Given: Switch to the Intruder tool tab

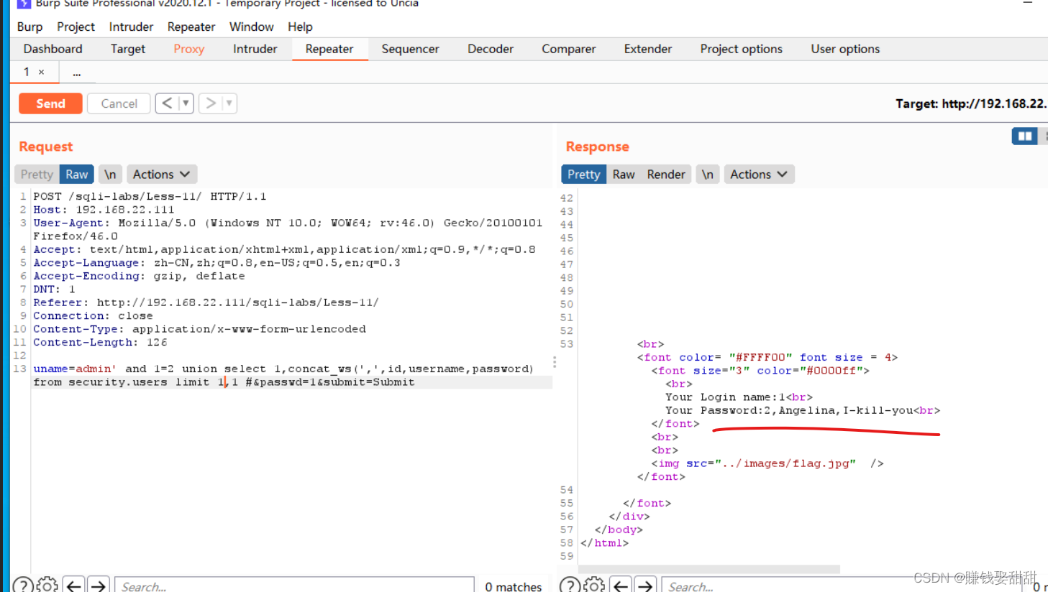Looking at the screenshot, I should point(255,49).
